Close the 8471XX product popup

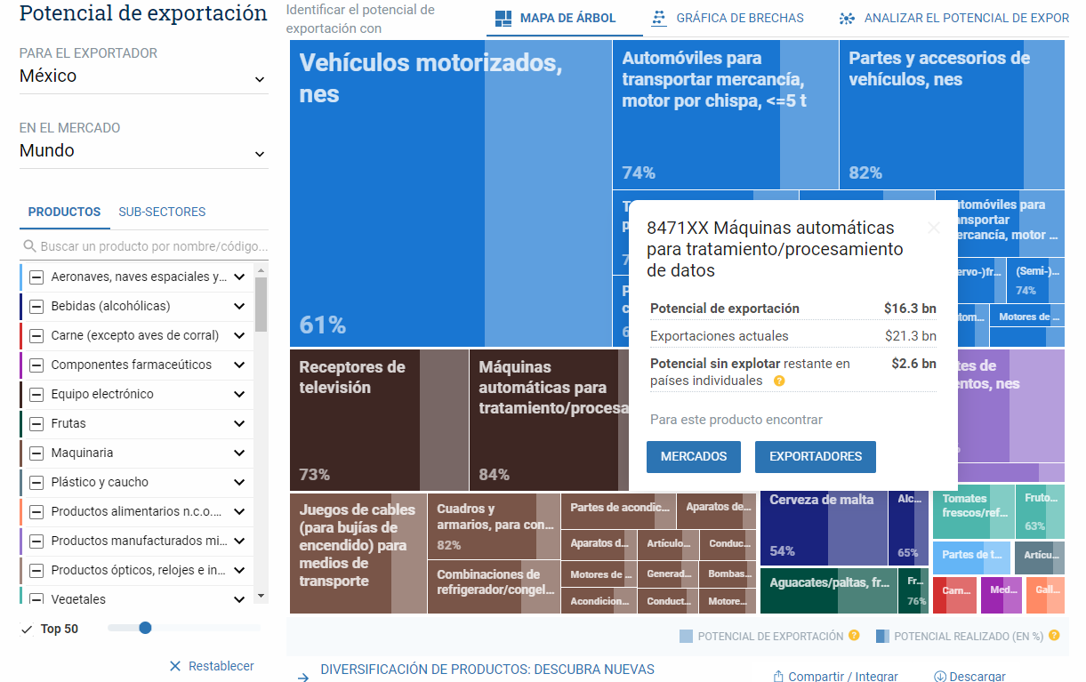pos(933,228)
